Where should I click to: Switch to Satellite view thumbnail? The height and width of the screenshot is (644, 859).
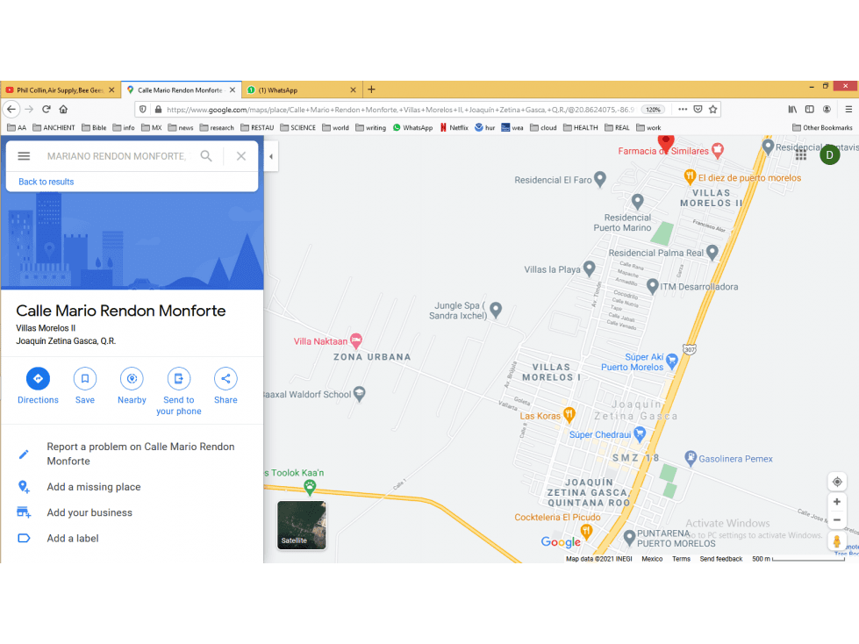301,525
